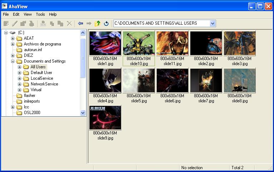Select the slide1.jpg thumbnail

105,43
